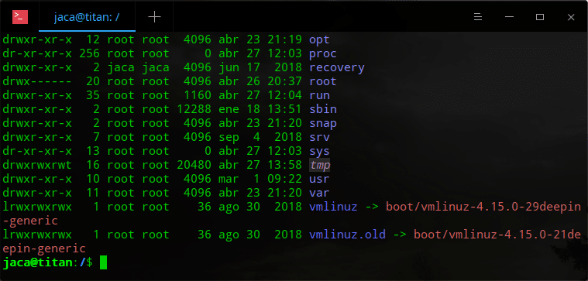Click the time 13:58 in tmp row
This screenshot has width=588, height=281.
point(284,165)
